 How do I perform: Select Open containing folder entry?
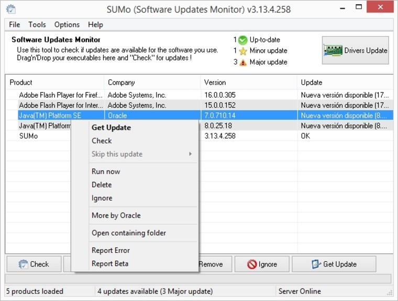pyautogui.click(x=135, y=233)
